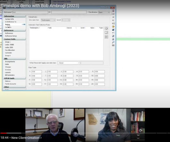The height and width of the screenshot is (142, 170).
Task: Click Rate Table field number 20
Action: 99,84
